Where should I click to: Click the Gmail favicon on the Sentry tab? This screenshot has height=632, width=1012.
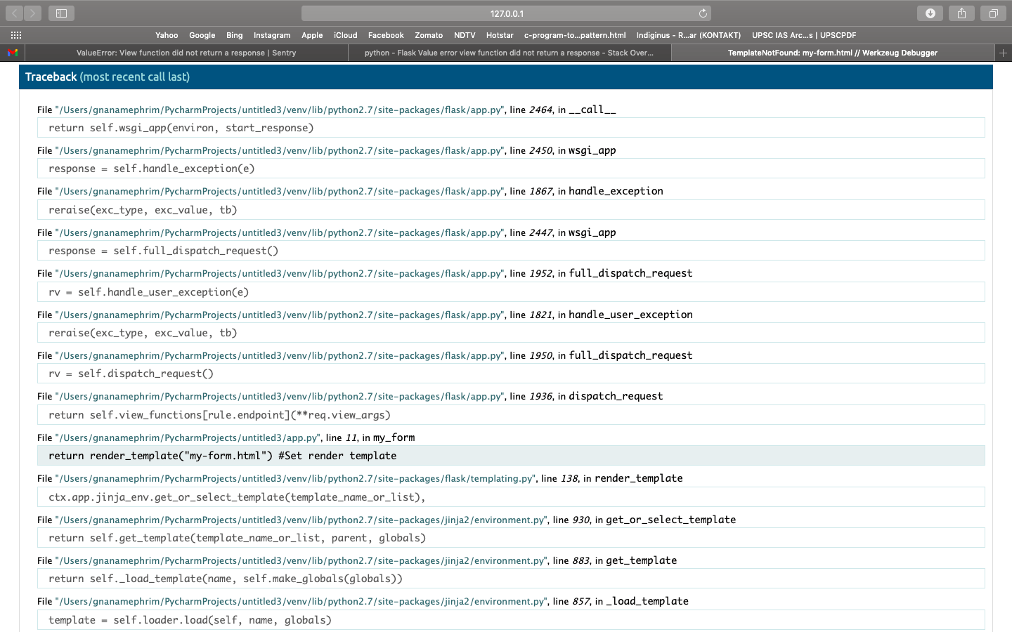point(12,53)
